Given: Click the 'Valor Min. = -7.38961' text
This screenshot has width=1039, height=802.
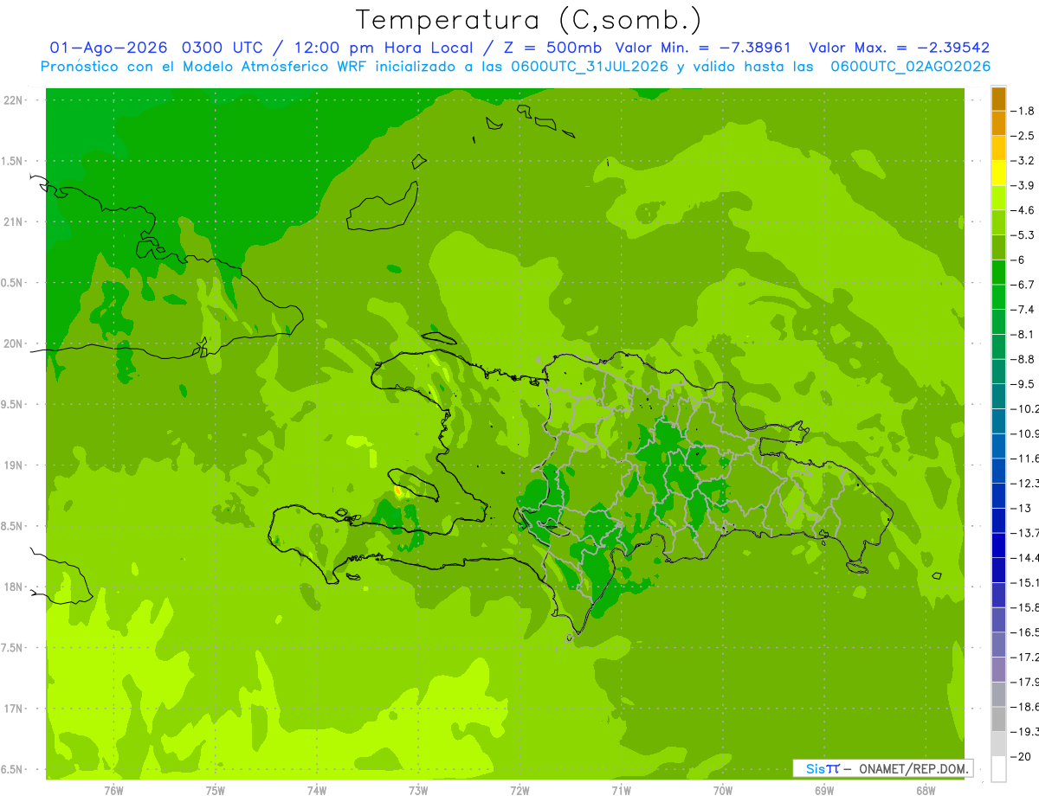Looking at the screenshot, I should click(703, 48).
